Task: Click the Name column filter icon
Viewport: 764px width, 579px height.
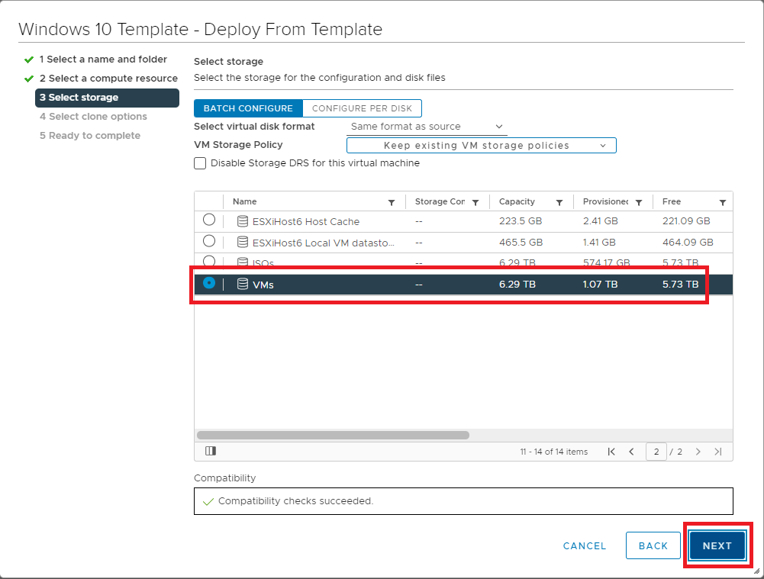Action: coord(392,203)
